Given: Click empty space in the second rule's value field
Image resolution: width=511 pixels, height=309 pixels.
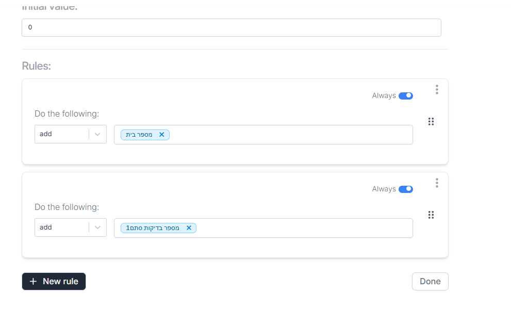Looking at the screenshot, I should click(x=304, y=228).
